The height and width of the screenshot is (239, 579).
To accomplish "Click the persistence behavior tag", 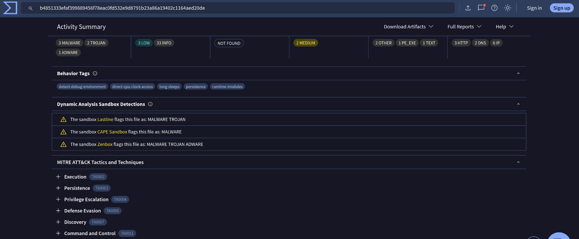I will 196,87.
